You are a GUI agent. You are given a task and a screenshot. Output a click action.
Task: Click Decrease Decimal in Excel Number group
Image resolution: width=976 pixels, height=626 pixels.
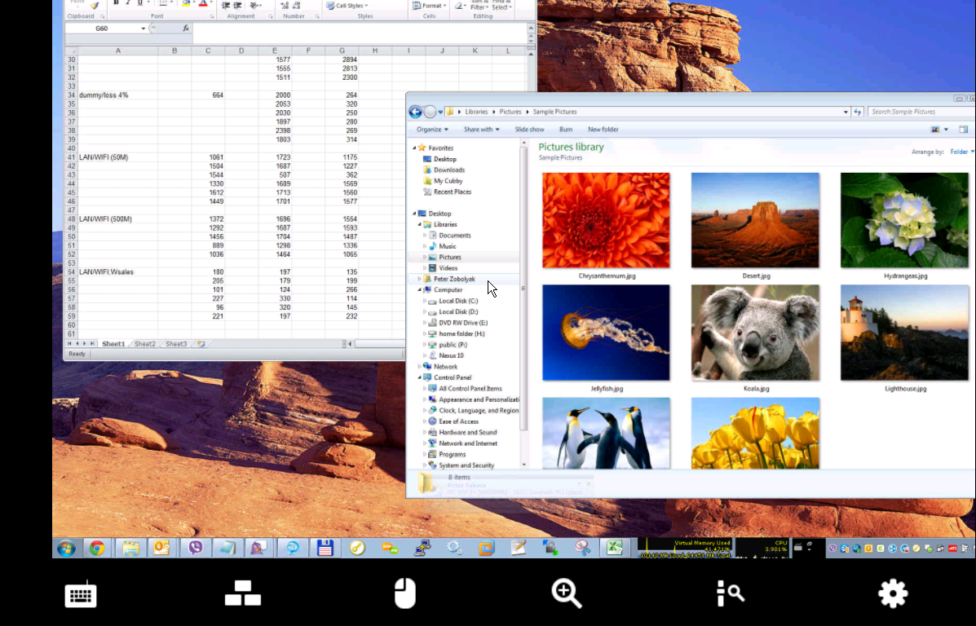click(296, 5)
